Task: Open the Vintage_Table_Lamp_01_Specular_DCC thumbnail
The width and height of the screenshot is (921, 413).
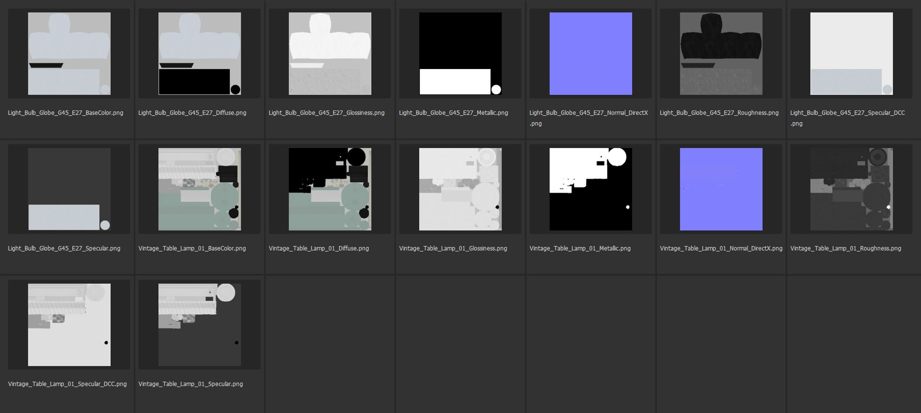Action: [69, 325]
